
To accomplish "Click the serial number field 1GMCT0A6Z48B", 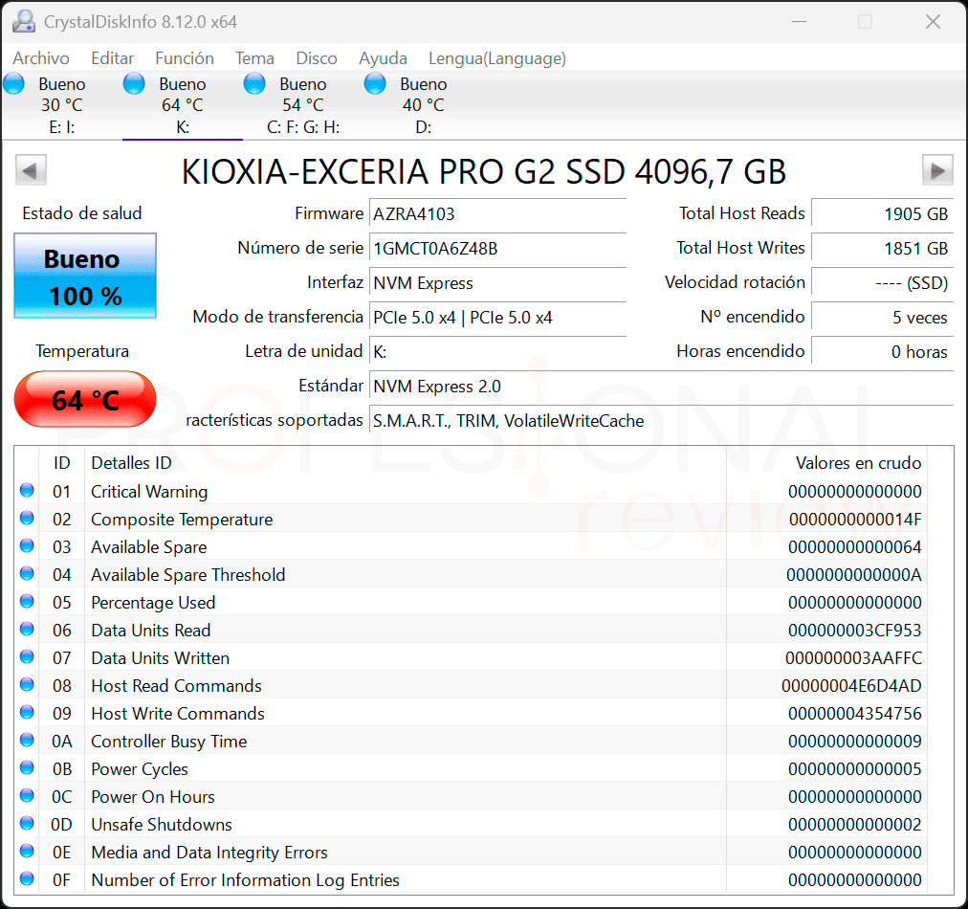I will (x=497, y=249).
